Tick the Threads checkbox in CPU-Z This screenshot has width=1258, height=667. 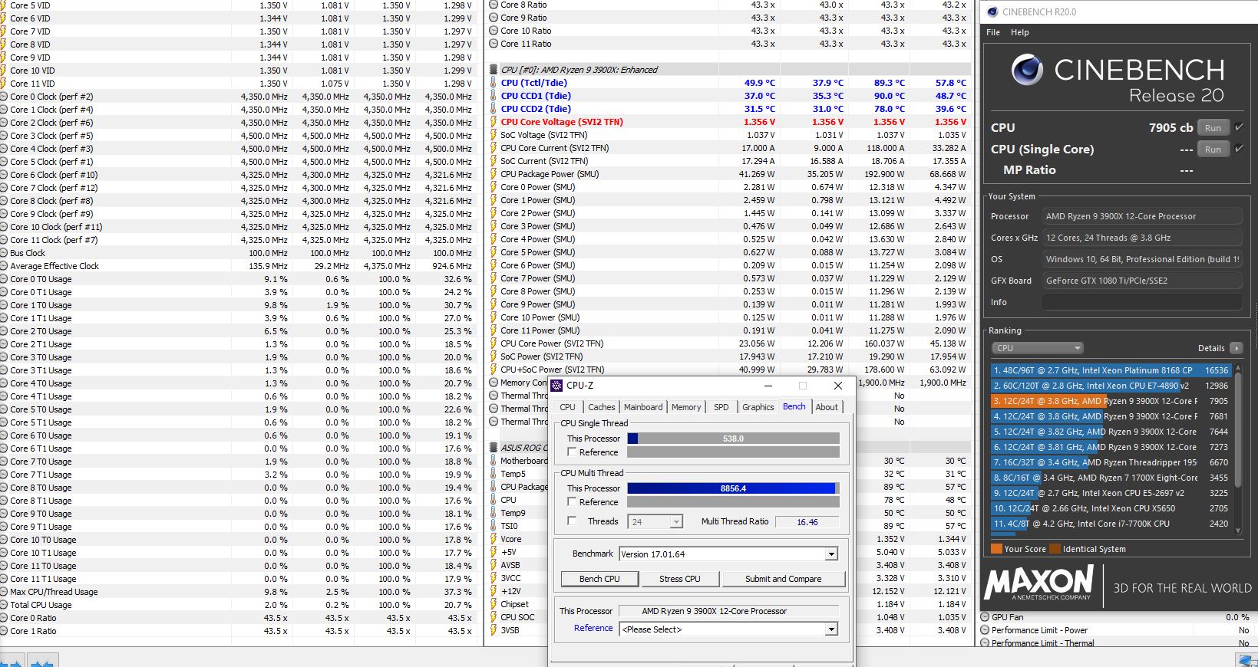572,521
